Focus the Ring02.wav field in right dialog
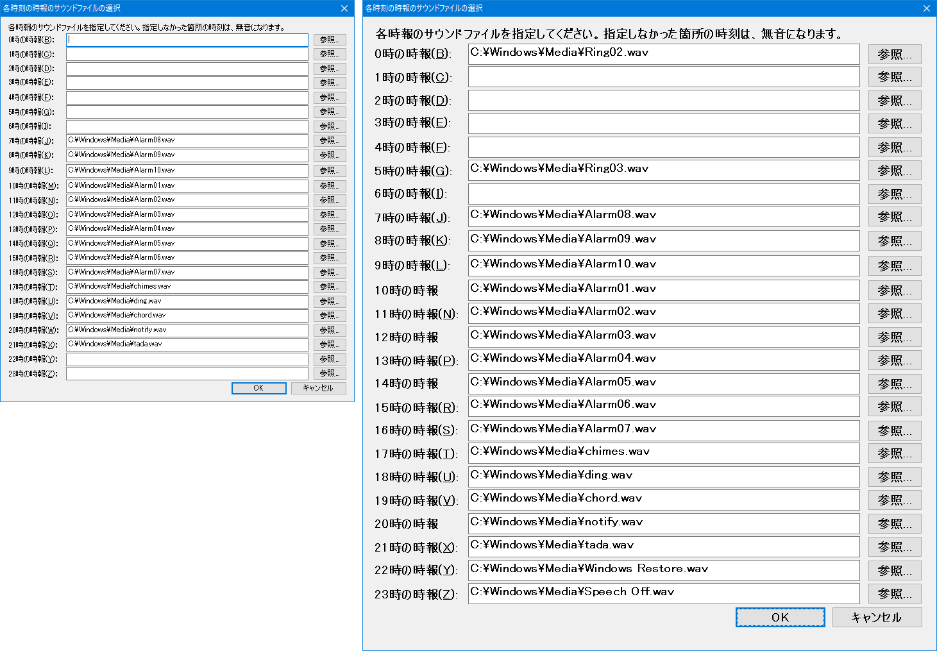Screen dimensions: 937x651 664,54
